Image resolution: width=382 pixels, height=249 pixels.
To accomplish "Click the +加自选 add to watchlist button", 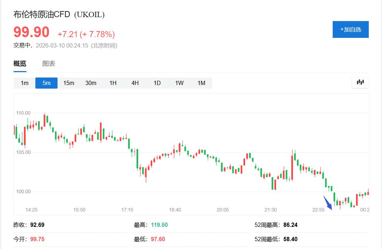I will (x=350, y=29).
